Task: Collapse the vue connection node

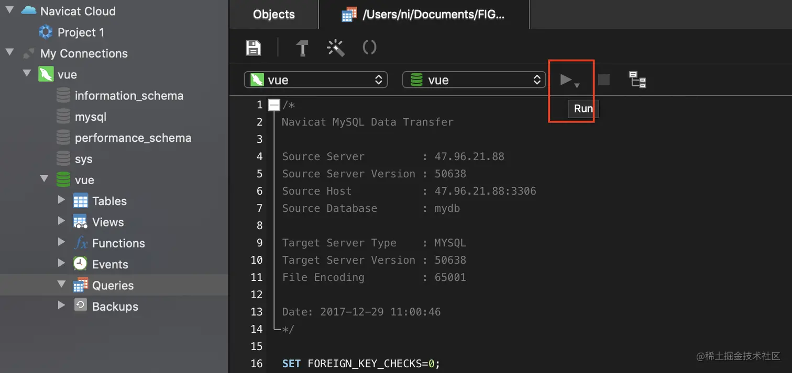Action: click(x=27, y=73)
